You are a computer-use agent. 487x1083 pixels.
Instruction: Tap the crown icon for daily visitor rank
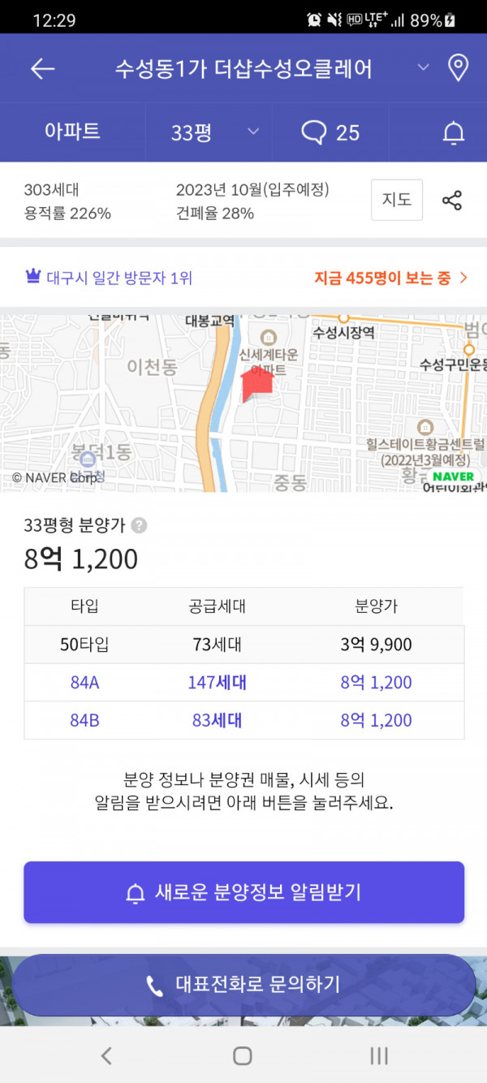point(32,278)
